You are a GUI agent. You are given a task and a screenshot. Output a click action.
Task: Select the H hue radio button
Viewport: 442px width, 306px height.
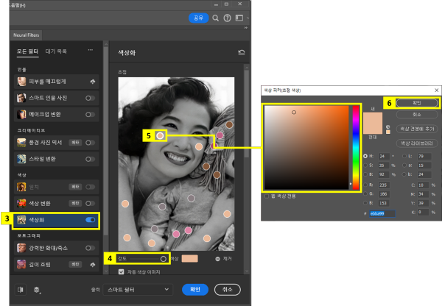coord(365,156)
